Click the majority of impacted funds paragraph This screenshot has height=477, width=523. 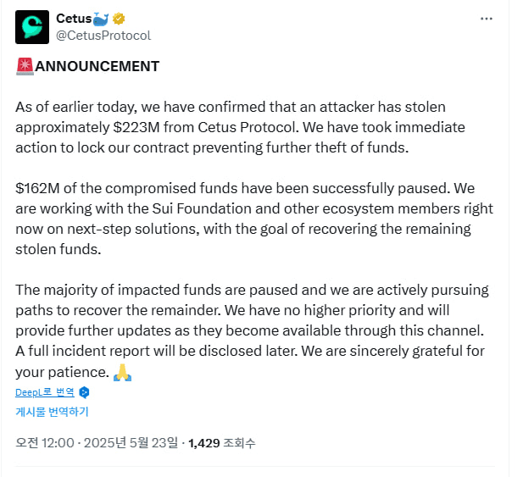tap(252, 331)
